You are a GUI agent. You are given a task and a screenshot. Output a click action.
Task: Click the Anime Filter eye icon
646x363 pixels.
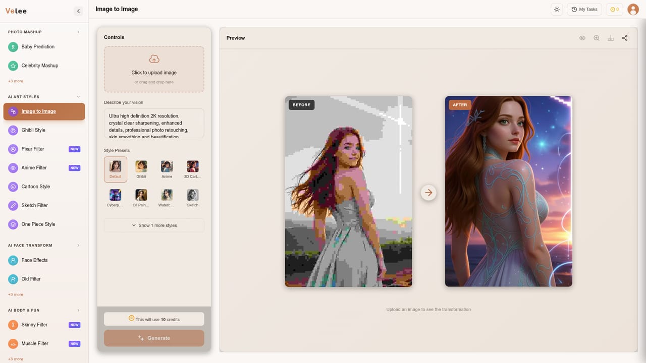coord(13,168)
